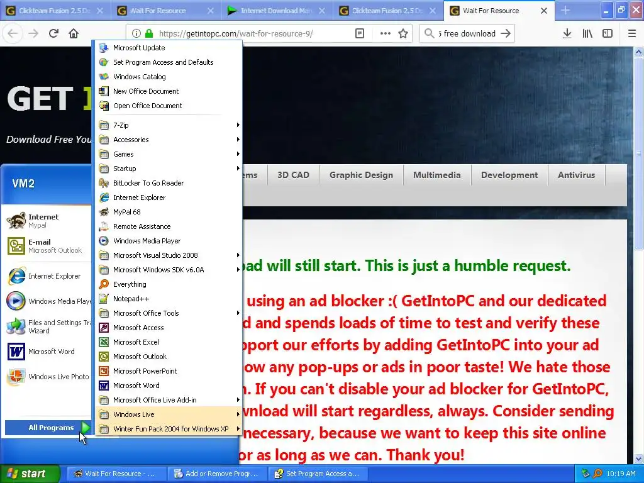Open the Development category

(509, 175)
